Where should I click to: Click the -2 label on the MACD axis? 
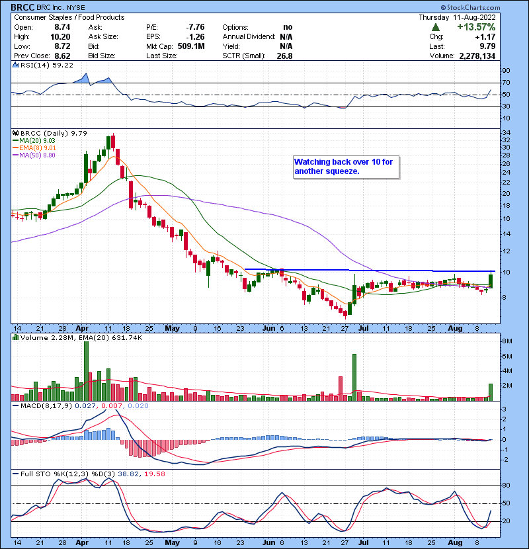[505, 460]
